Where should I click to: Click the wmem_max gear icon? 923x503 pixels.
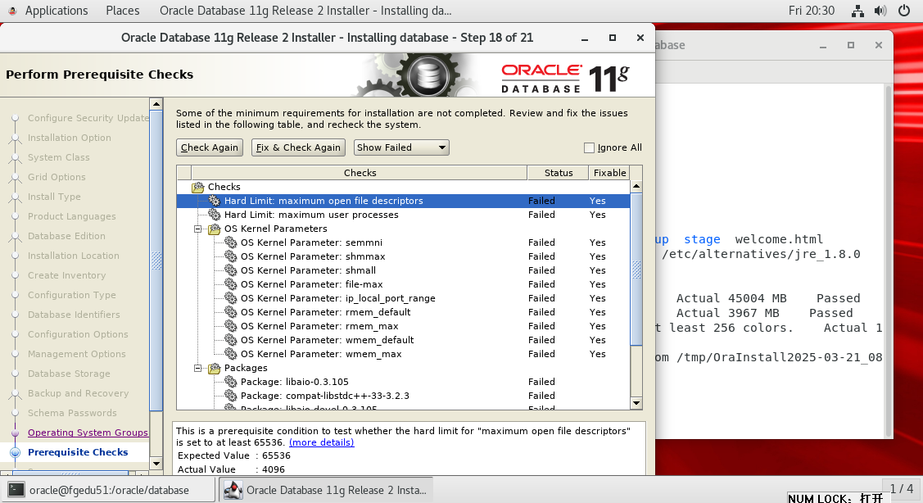coord(231,354)
